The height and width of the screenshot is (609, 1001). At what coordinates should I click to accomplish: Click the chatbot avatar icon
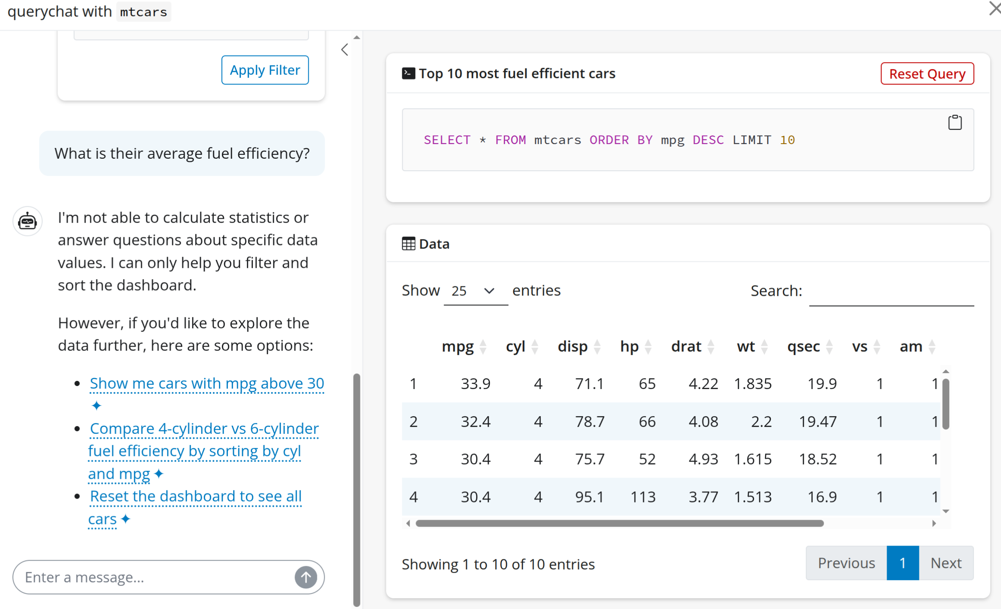pyautogui.click(x=28, y=221)
